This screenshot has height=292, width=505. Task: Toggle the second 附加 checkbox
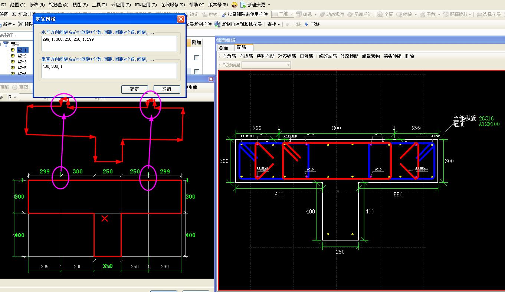coord(197,72)
